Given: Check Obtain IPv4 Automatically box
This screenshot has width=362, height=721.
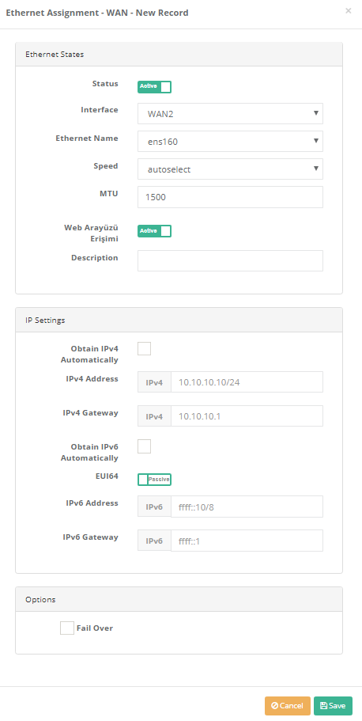Looking at the screenshot, I should 145,348.
